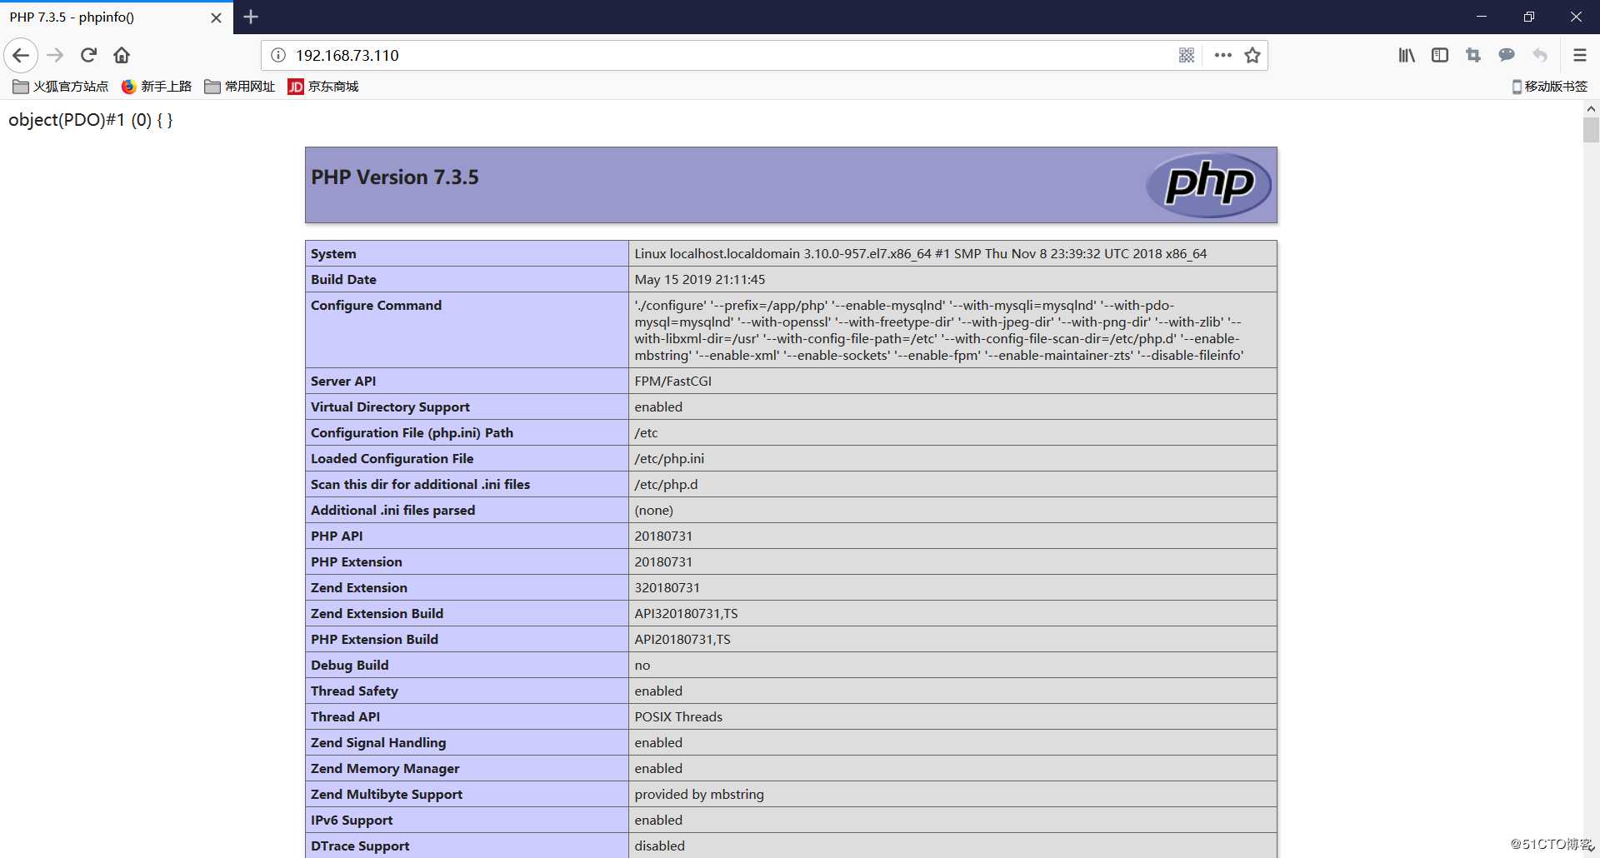
Task: Open the Firefox hamburger menu
Action: [x=1579, y=55]
